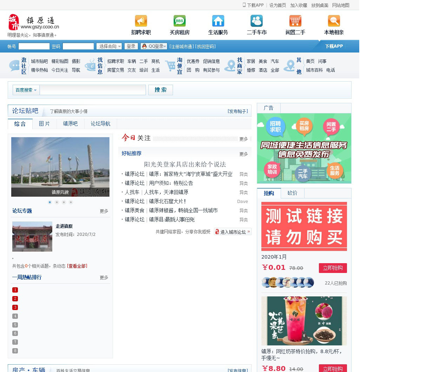Click the 找信息 browser icon
421x372 pixels.
(x=90, y=65)
